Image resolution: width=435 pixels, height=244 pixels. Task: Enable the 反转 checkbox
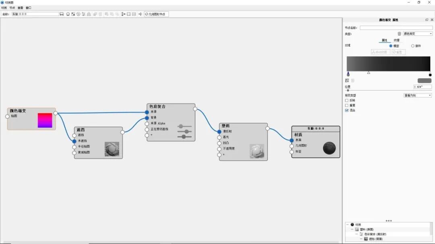tap(346, 100)
